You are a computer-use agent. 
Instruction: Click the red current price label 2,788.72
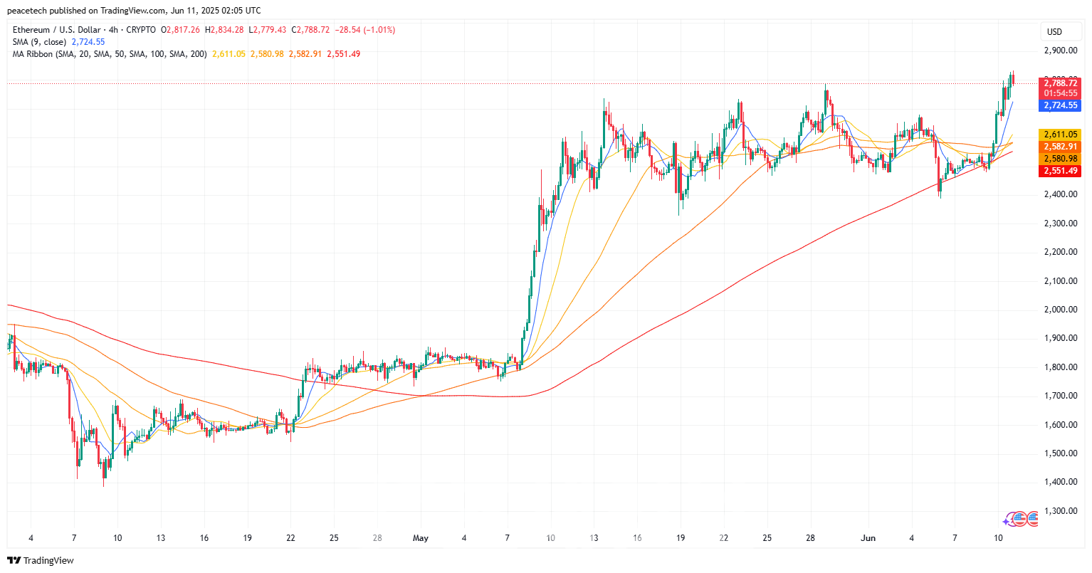point(1060,83)
